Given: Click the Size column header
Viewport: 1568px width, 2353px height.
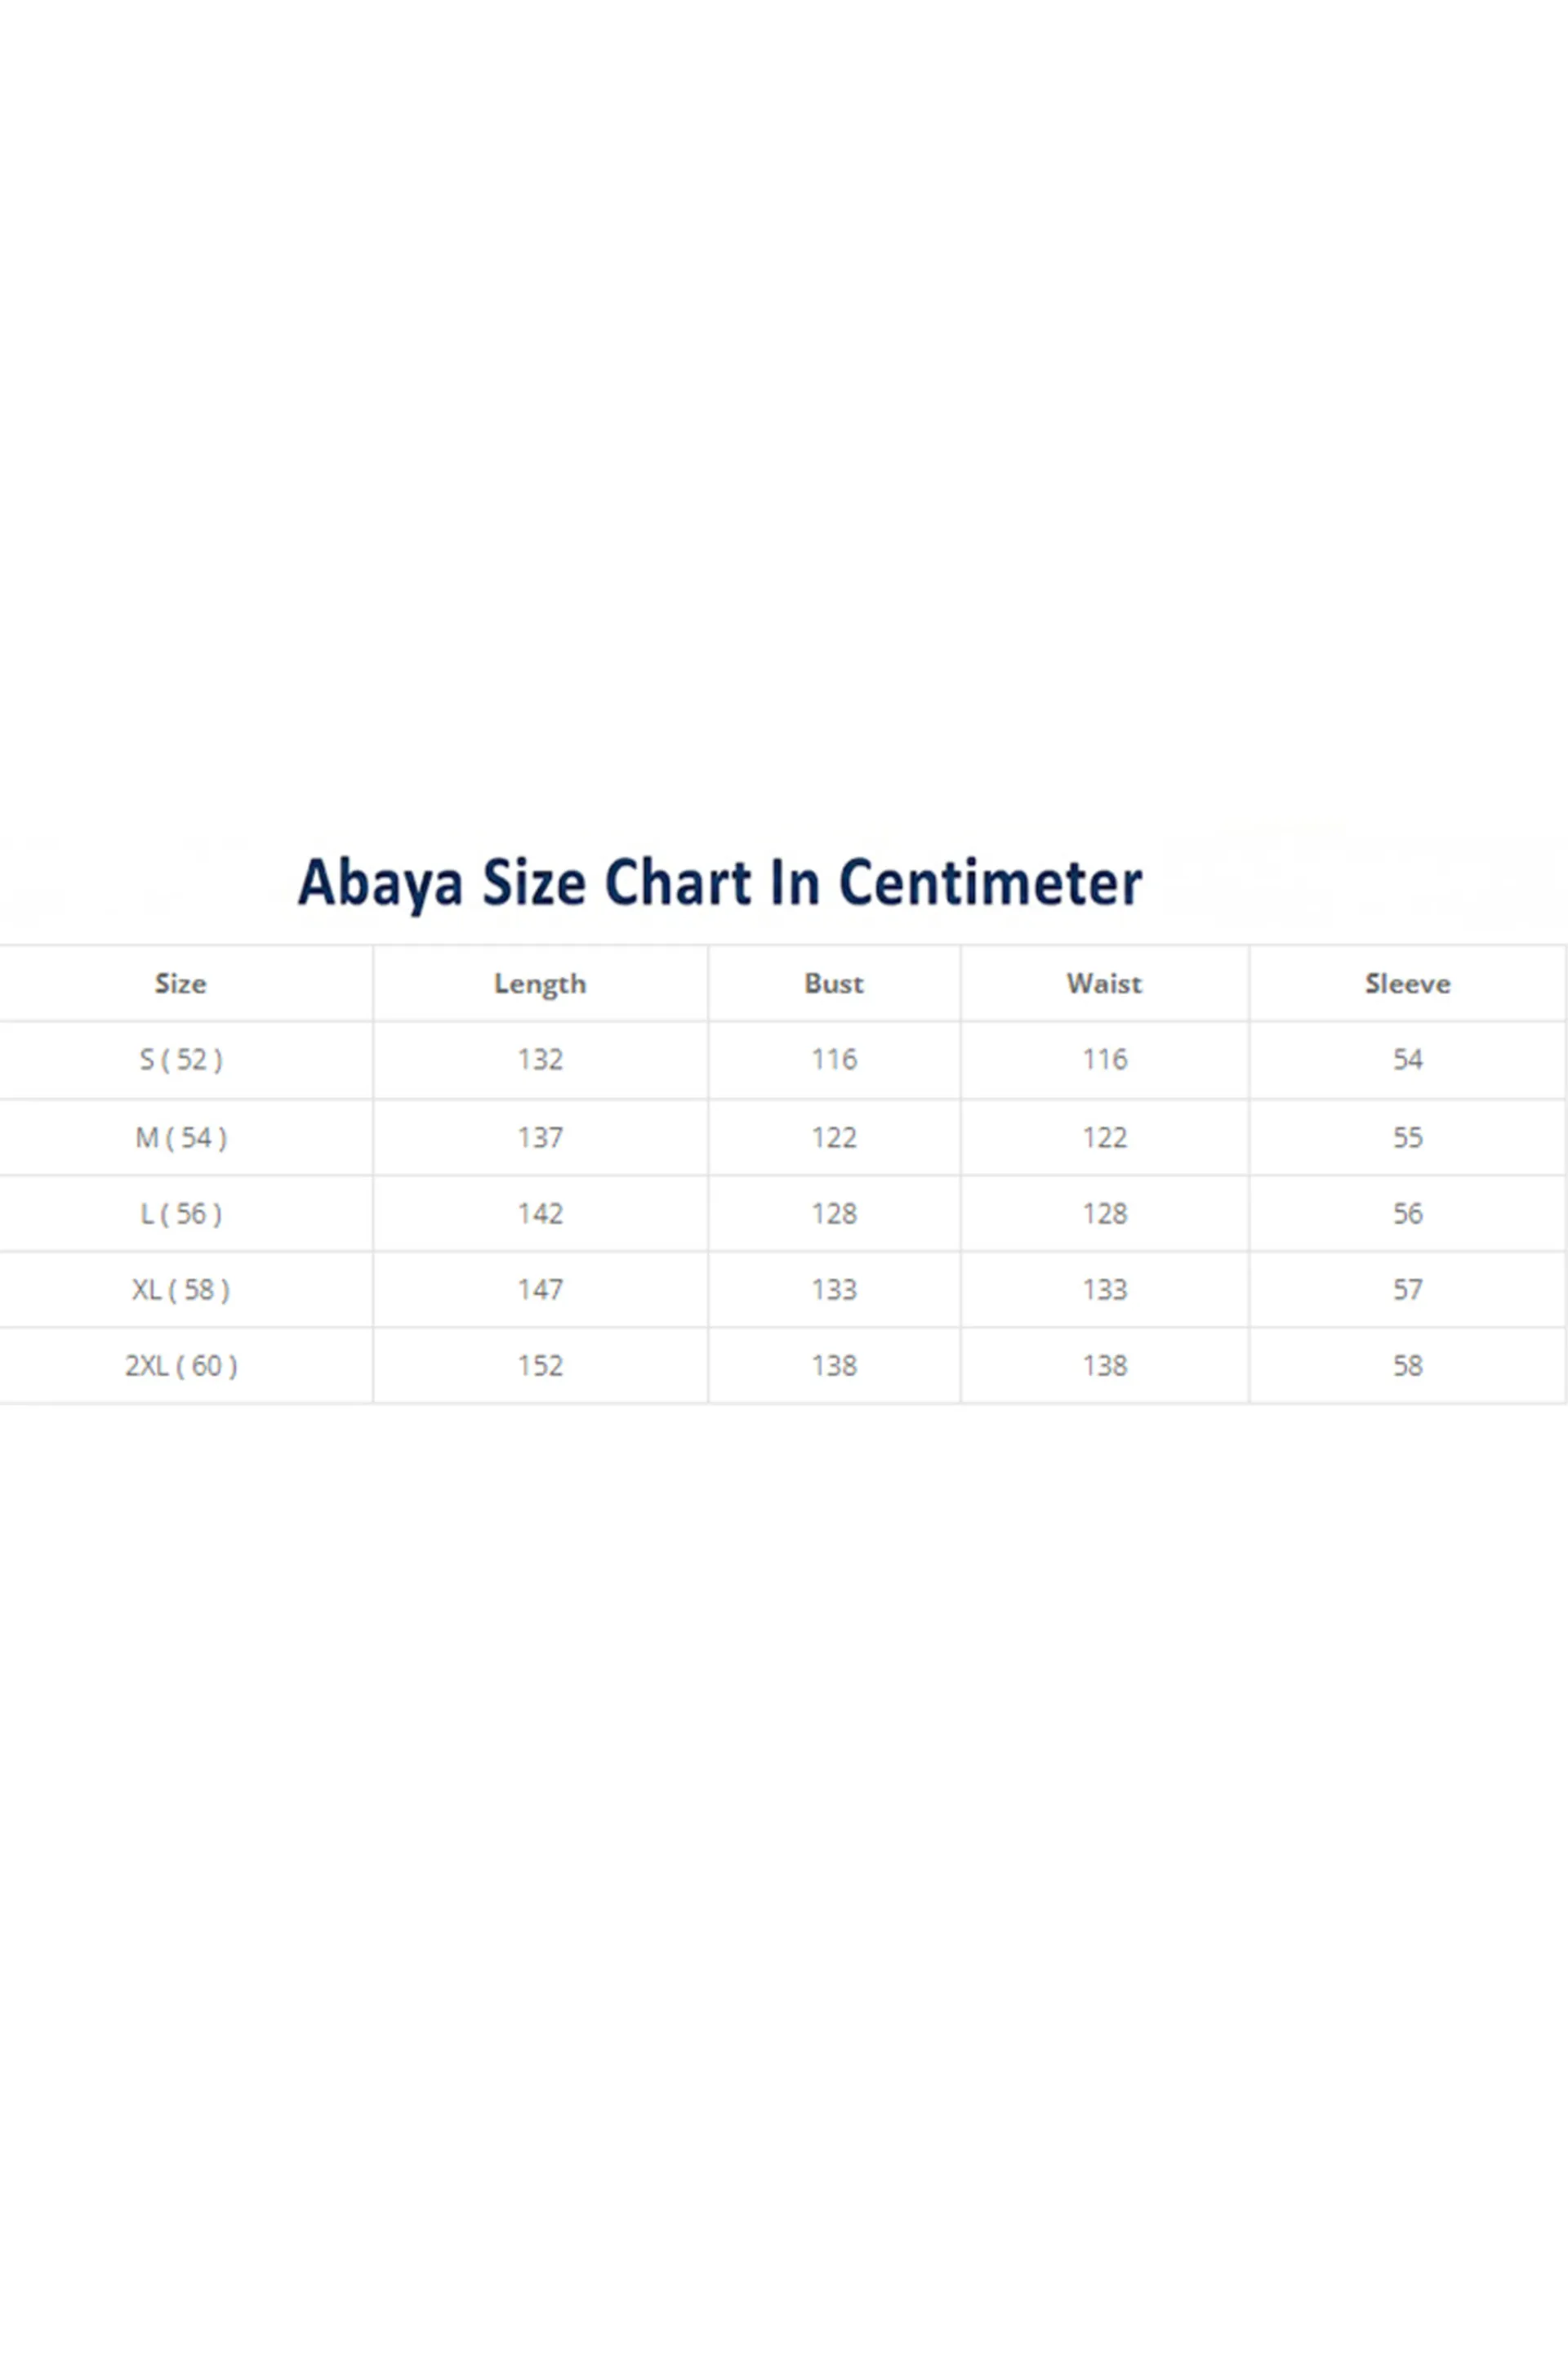Looking at the screenshot, I should tap(181, 984).
